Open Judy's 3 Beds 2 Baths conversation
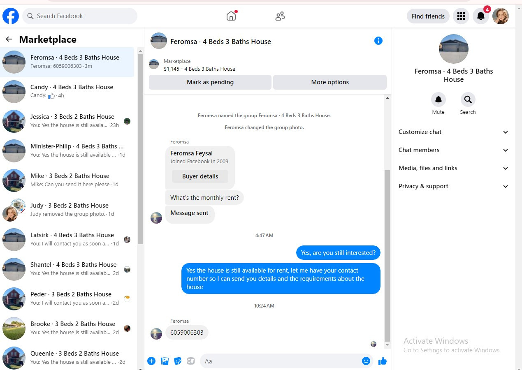 (x=67, y=210)
